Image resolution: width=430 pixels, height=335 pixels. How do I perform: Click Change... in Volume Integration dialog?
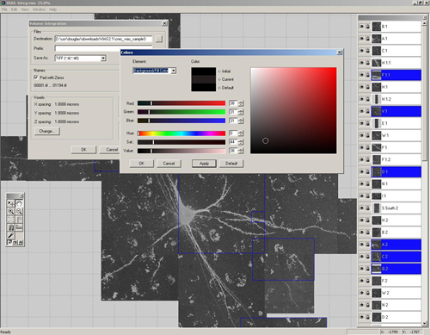point(47,131)
